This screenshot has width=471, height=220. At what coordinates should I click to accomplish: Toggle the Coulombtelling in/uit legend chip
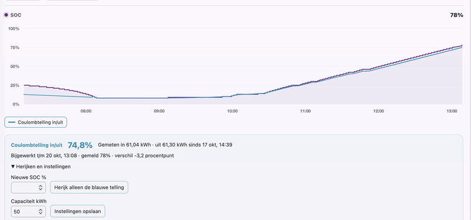[35, 122]
